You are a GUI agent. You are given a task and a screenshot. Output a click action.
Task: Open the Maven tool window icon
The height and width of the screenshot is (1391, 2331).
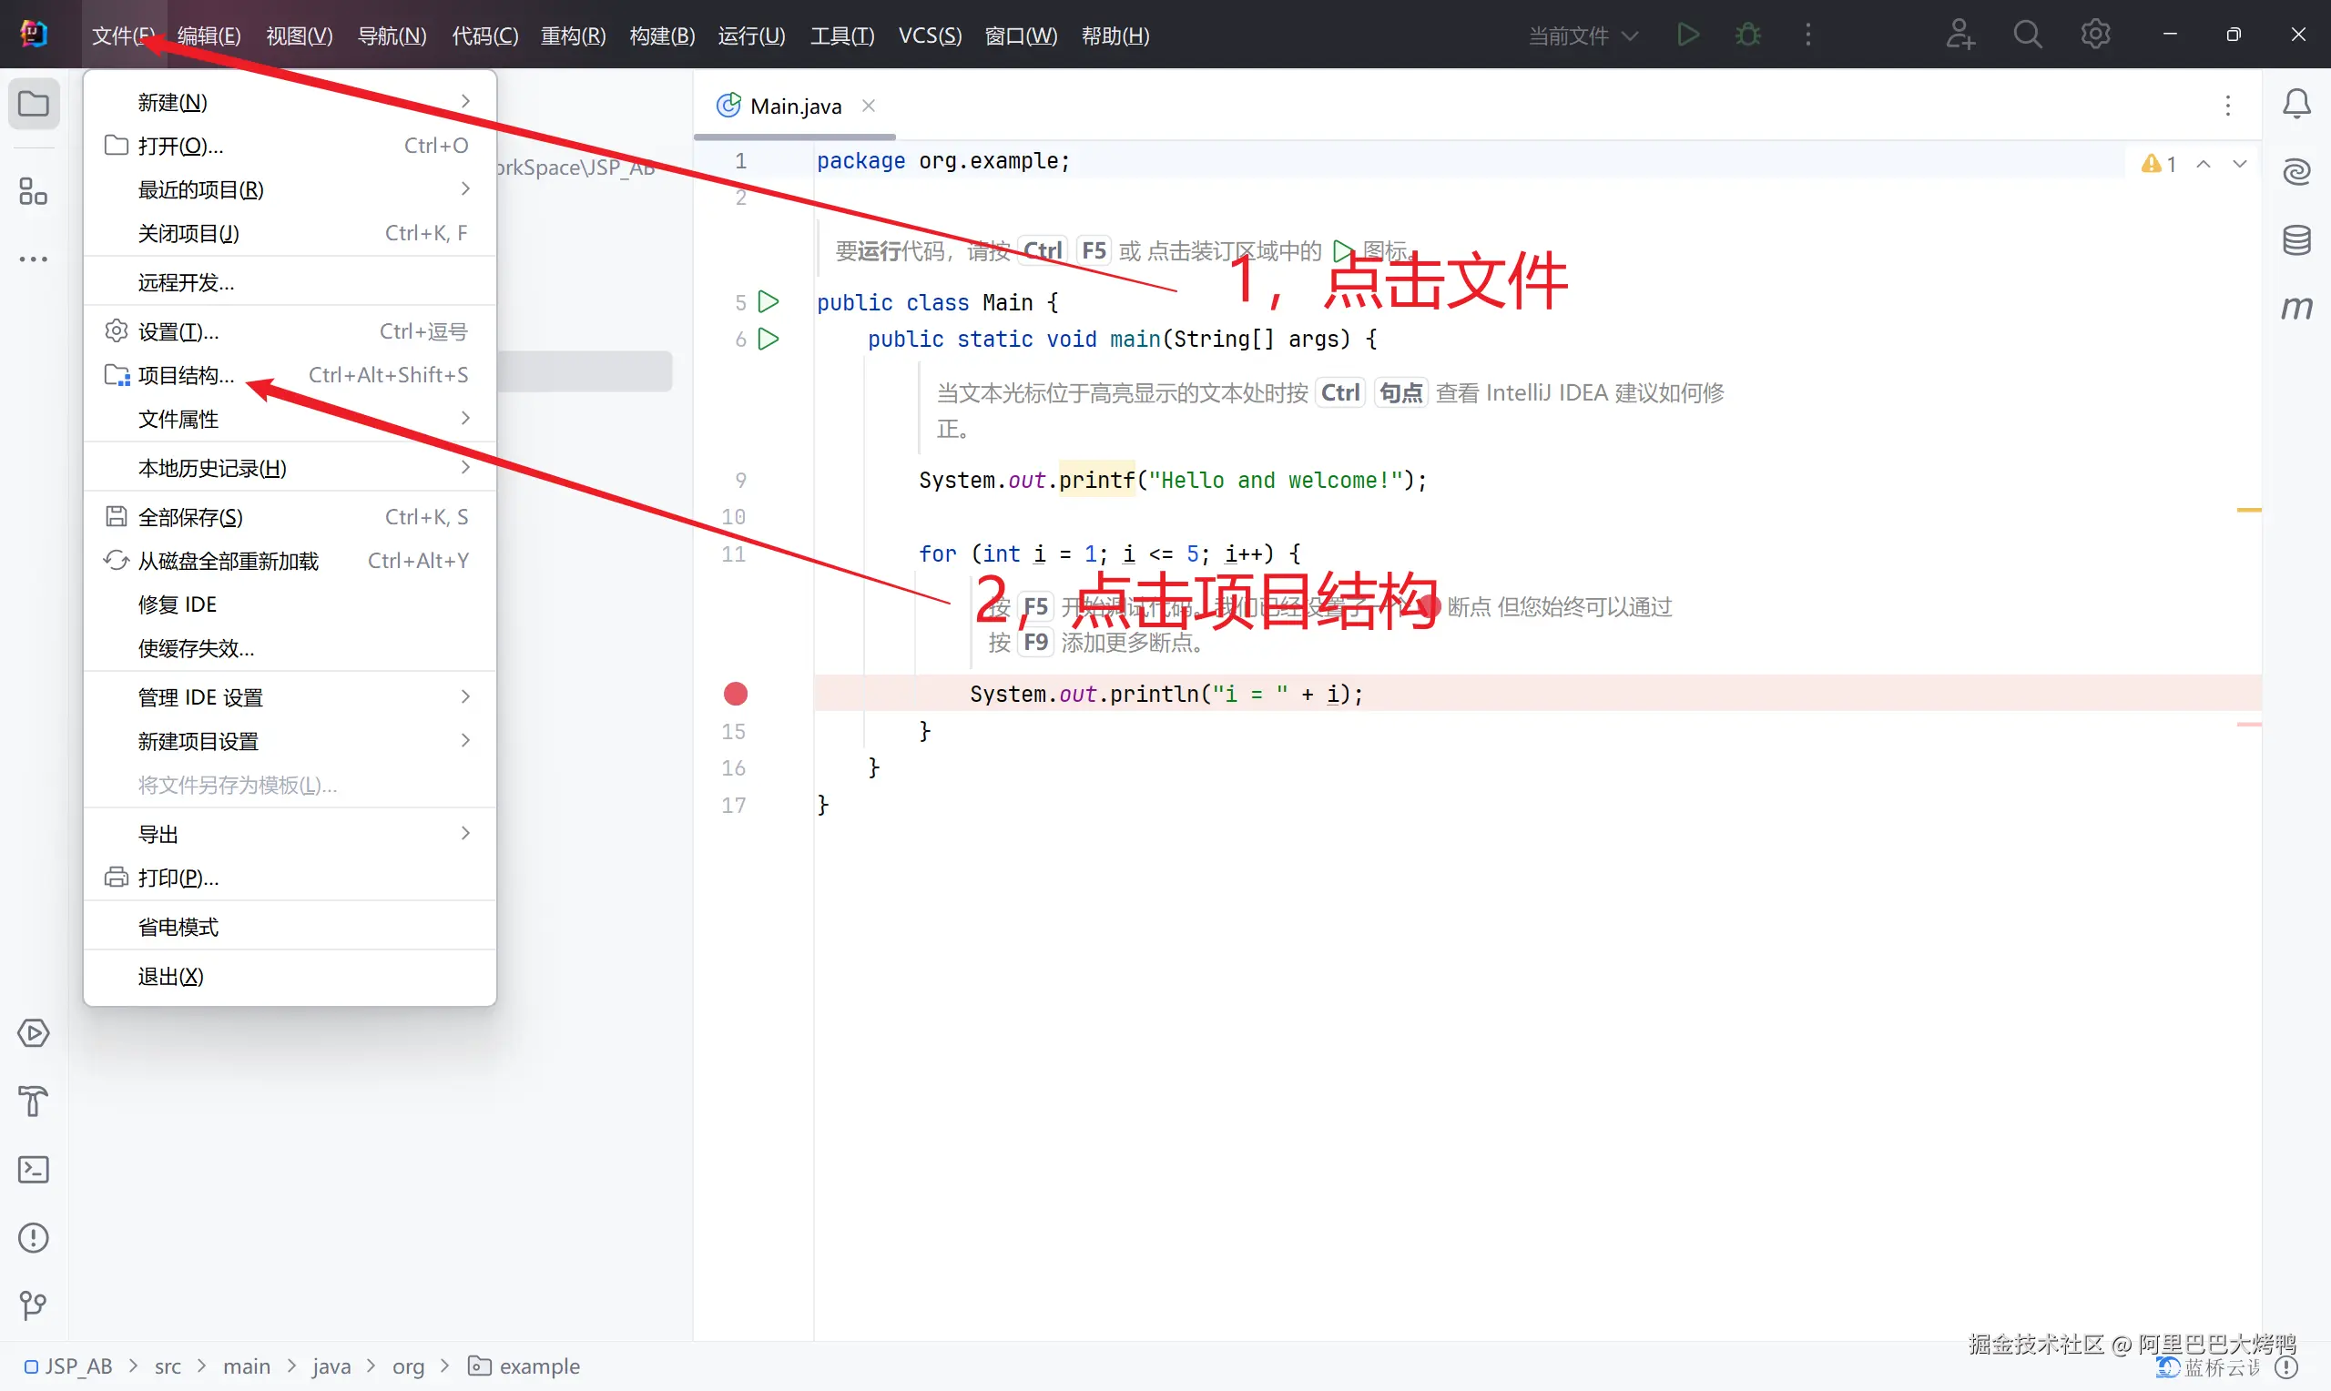point(2295,308)
